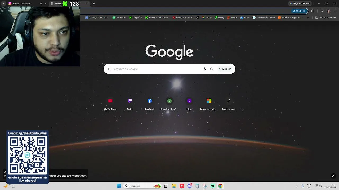Close the Nova guia tab
Screen dimensions: 339x190
pyautogui.click(x=87, y=4)
